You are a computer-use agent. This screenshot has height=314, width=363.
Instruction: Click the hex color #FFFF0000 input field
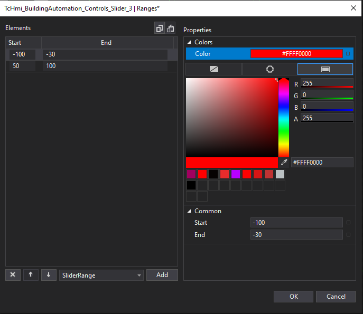(x=322, y=163)
